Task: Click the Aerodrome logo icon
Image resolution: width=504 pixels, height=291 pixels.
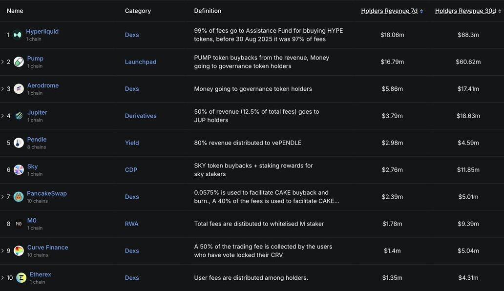Action: point(19,89)
